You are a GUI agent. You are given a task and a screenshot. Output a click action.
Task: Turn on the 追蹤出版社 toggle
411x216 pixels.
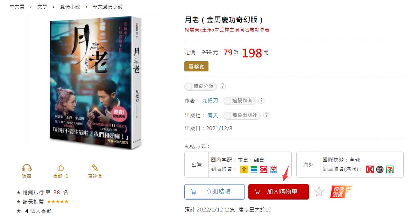tap(242, 116)
